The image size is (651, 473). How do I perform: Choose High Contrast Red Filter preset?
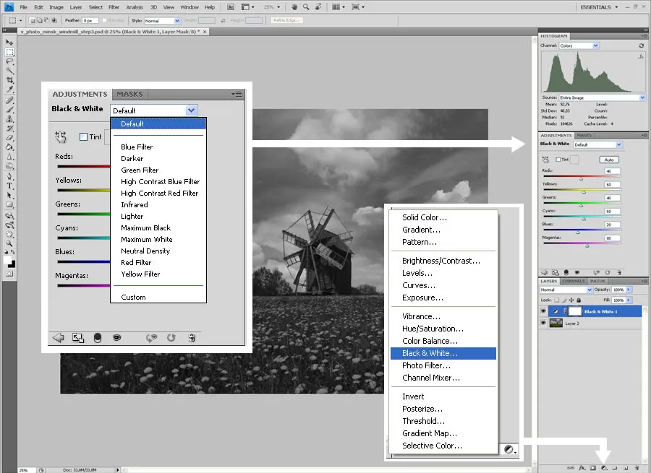click(159, 194)
